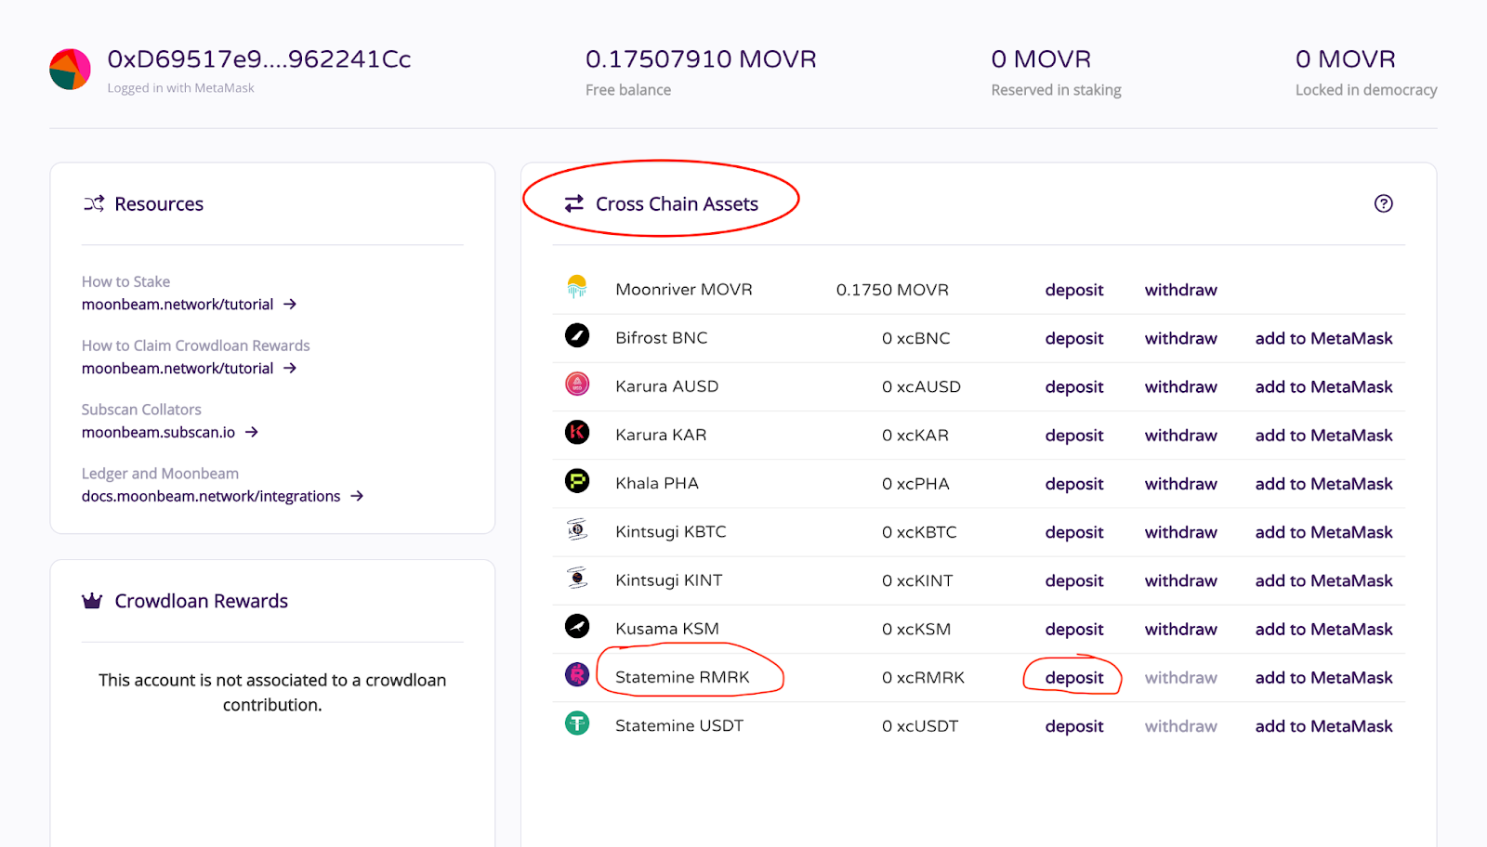Withdraw Khala PHA

[1180, 484]
